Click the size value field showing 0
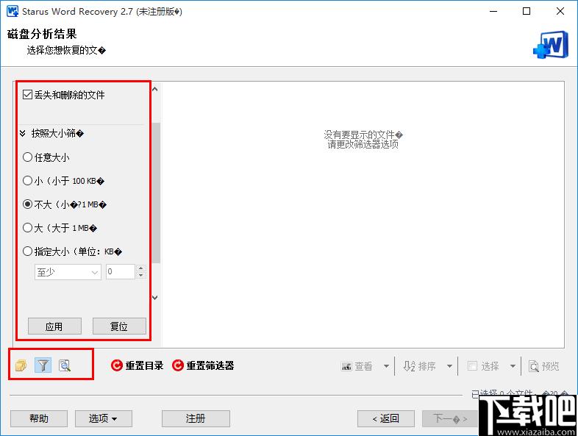This screenshot has height=436, width=578. pyautogui.click(x=121, y=271)
